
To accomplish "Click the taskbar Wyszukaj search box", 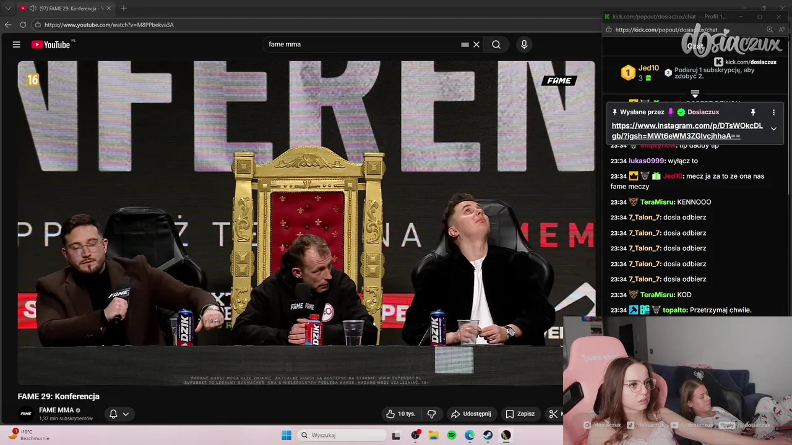I will [x=342, y=435].
